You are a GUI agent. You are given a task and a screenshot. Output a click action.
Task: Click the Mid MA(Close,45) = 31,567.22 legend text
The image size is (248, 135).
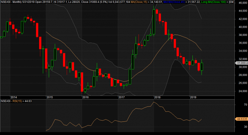click(x=182, y=2)
